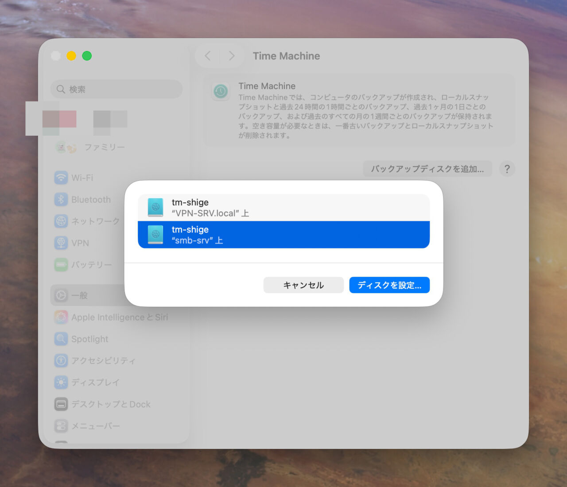Click the Spotlight magnifier icon
This screenshot has height=487, width=567.
click(61, 339)
